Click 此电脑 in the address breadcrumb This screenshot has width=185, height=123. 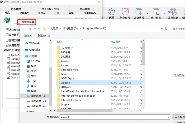click(x=54, y=29)
